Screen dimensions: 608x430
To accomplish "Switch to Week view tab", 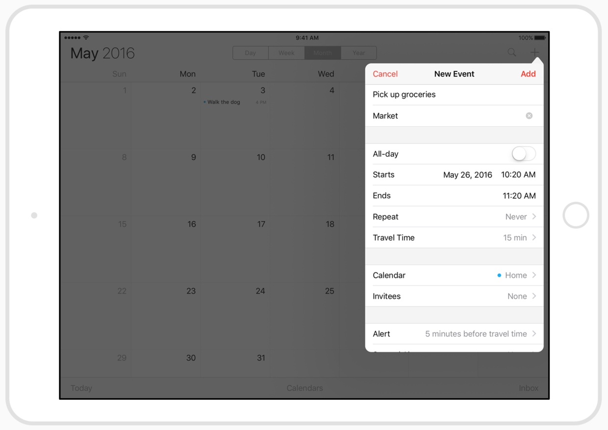I will [x=286, y=53].
